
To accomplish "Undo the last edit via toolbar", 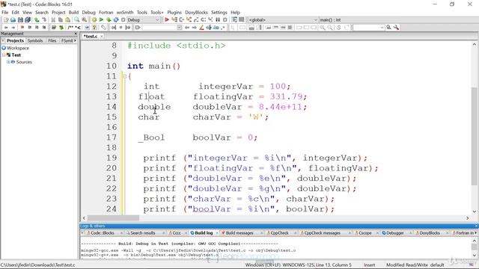I will click(37, 20).
